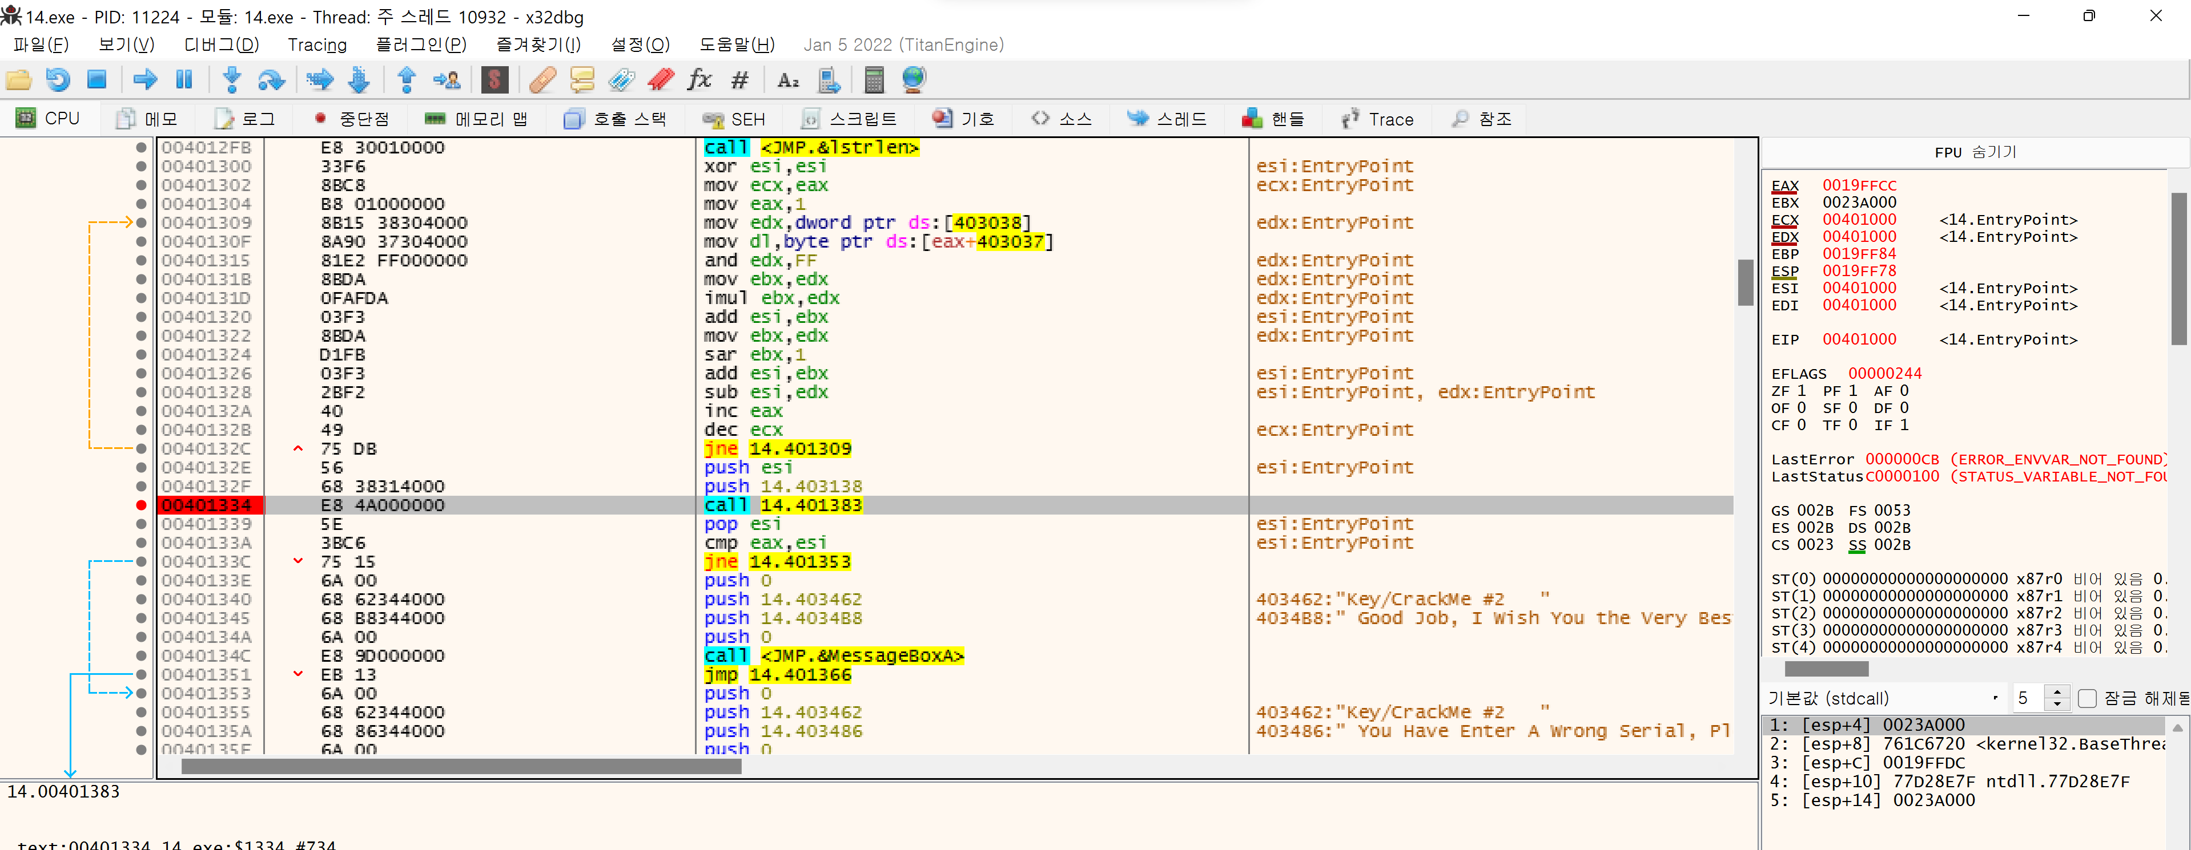This screenshot has width=2191, height=850.
Task: Open the 파일(F) menu
Action: coord(41,45)
